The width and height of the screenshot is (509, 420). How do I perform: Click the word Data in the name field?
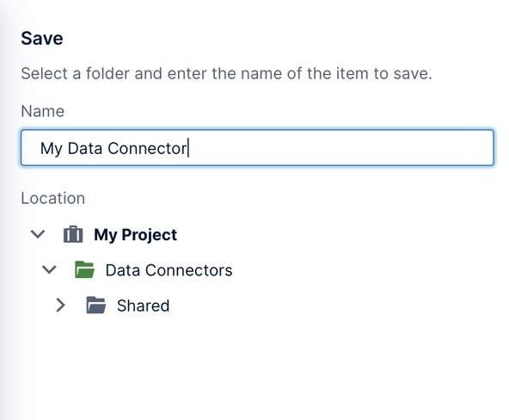pyautogui.click(x=85, y=148)
